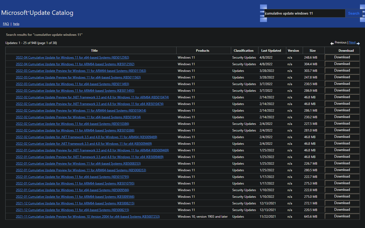This screenshot has width=365, height=228.
Task: Download the 304.4 MB KB5012592 ARM64 update
Action: tap(342, 64)
